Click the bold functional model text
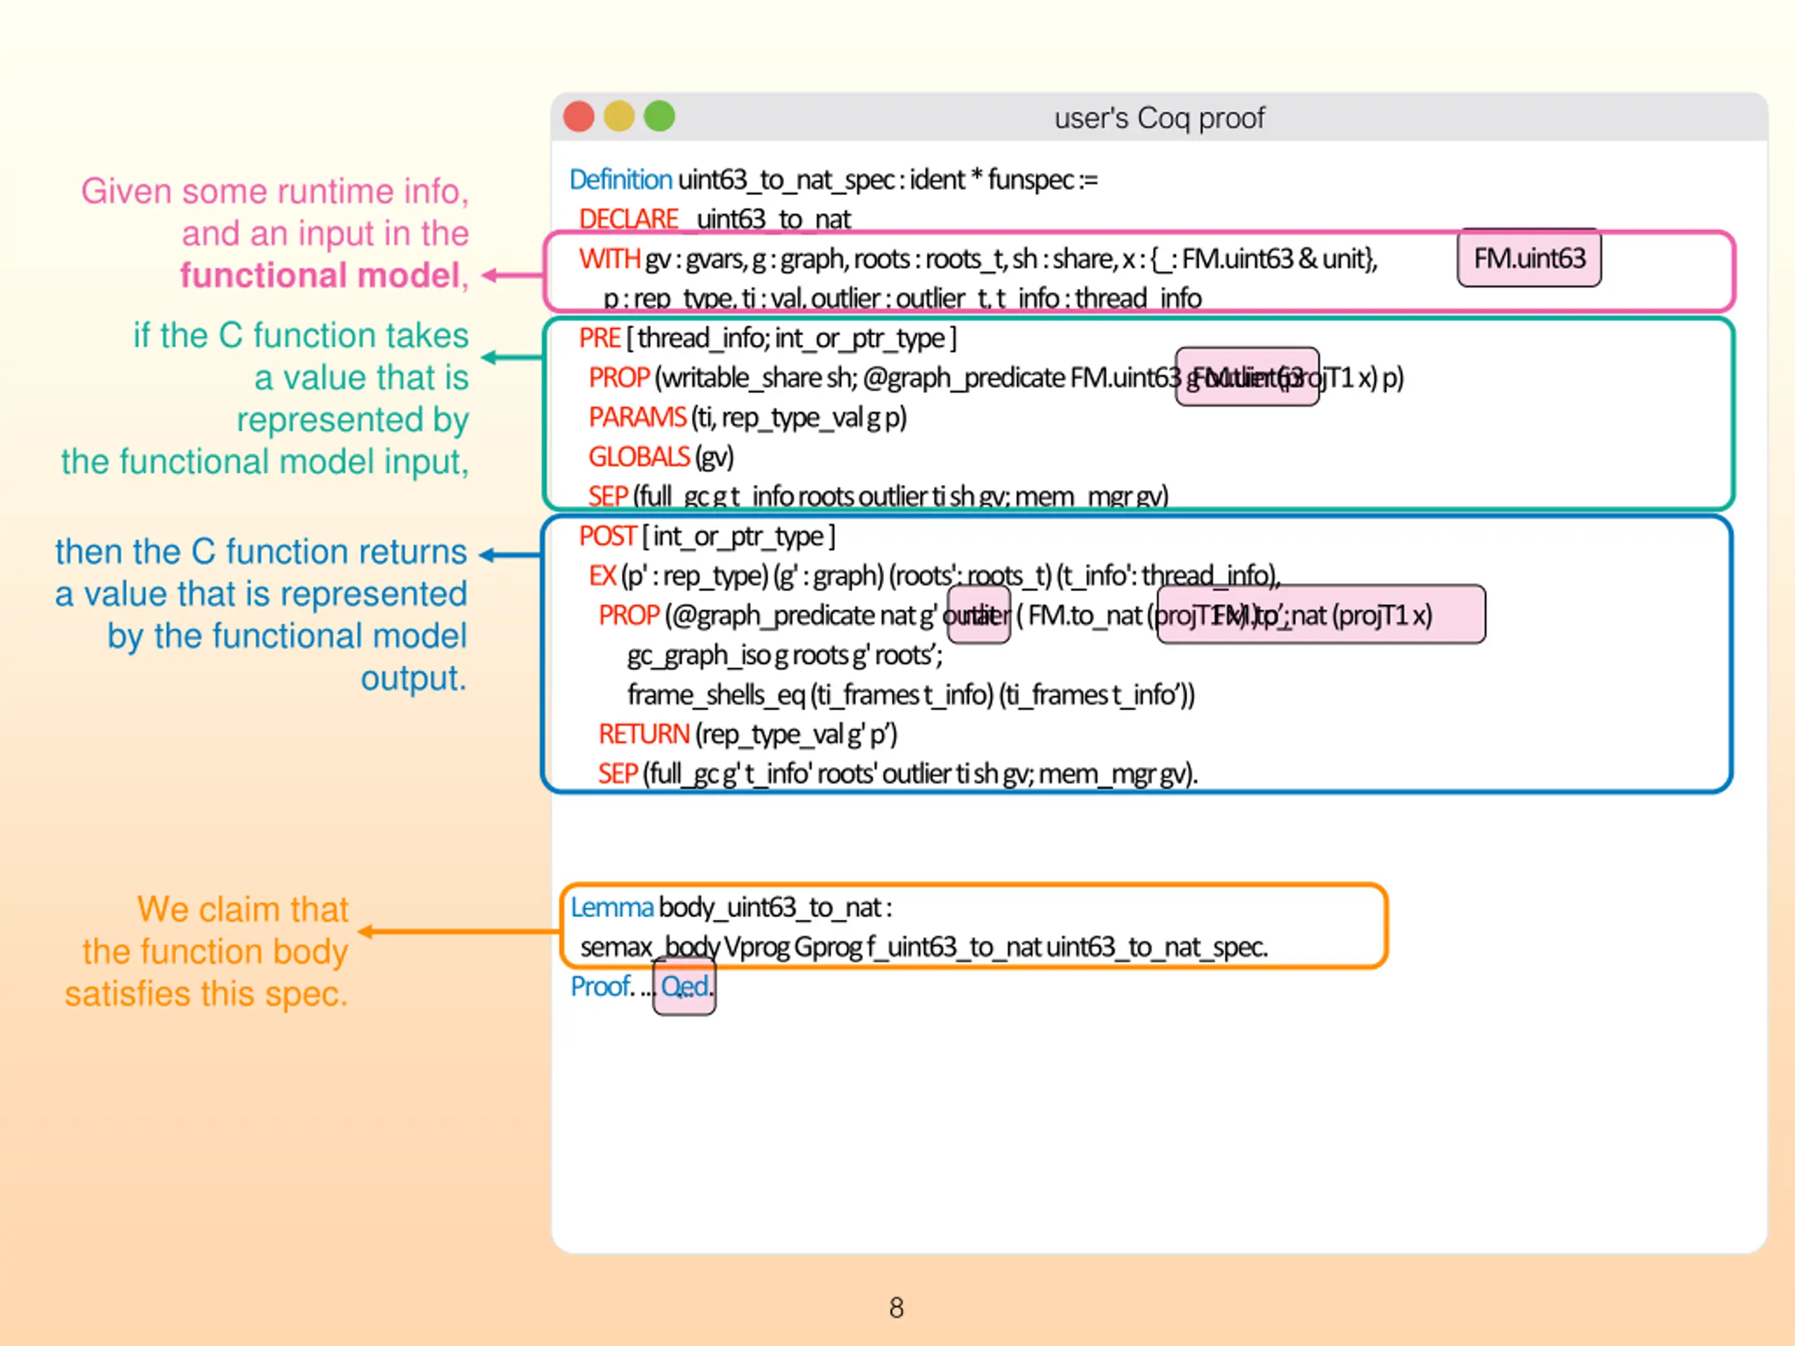 (x=320, y=276)
